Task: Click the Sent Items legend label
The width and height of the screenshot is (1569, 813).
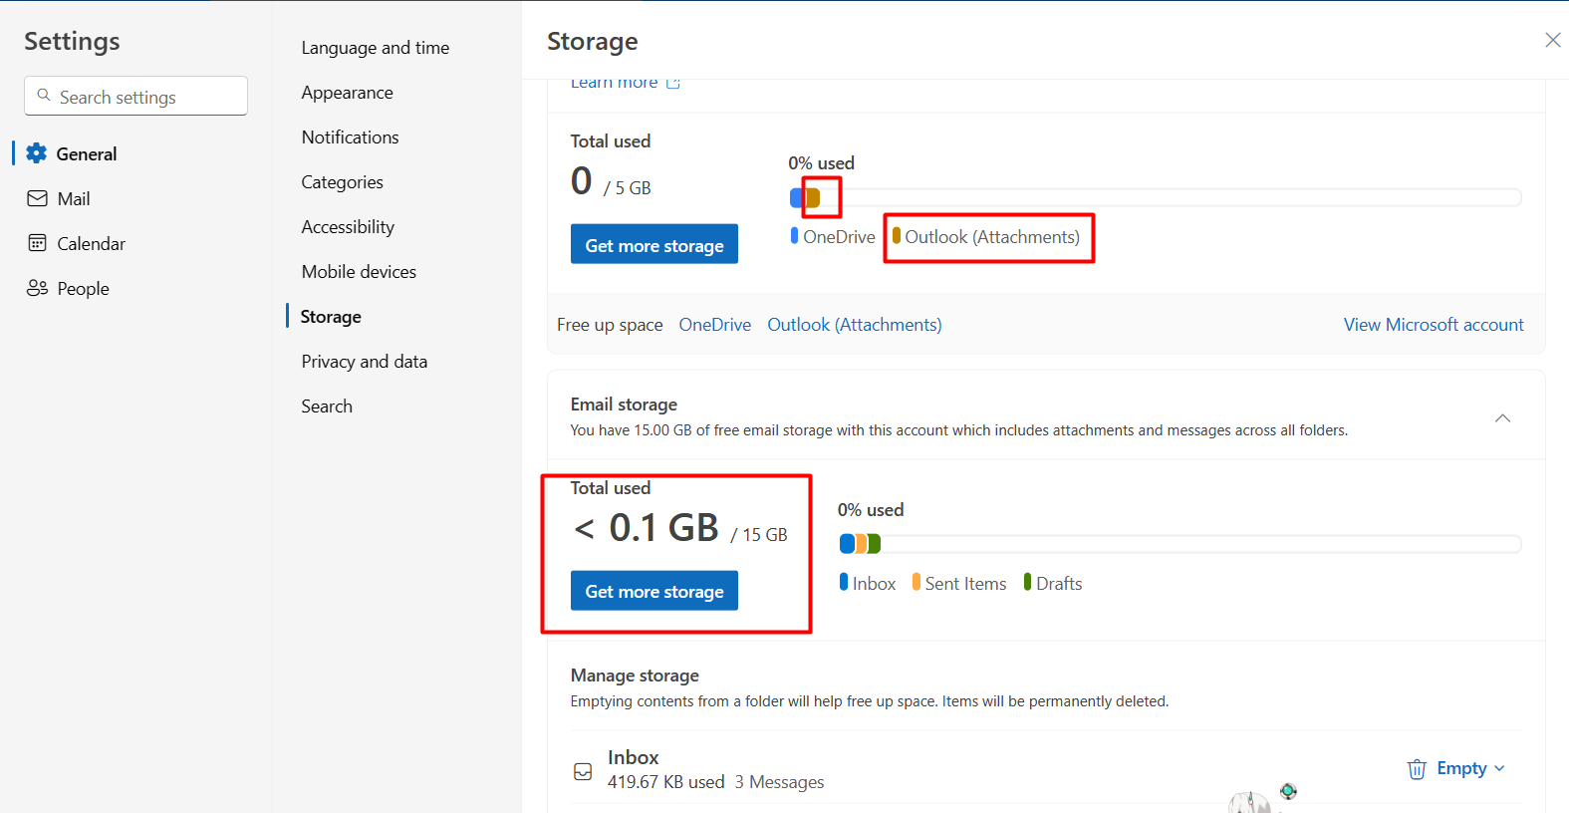Action: (965, 584)
